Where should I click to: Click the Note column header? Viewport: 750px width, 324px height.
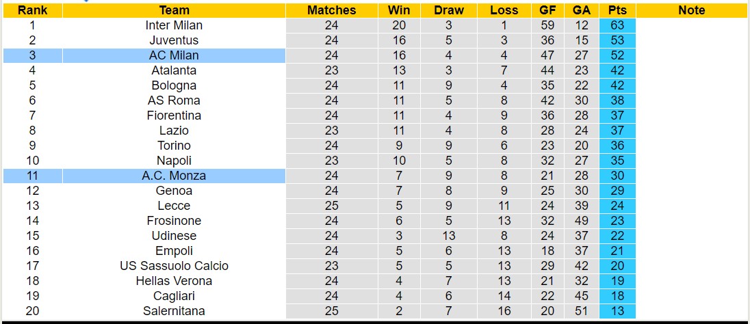pos(691,10)
